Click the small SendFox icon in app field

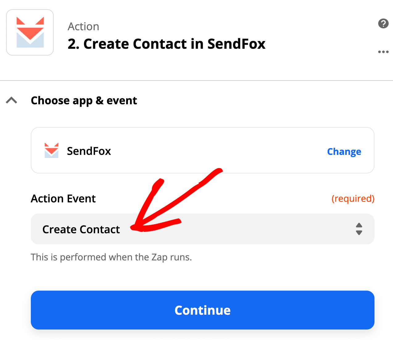coord(52,151)
